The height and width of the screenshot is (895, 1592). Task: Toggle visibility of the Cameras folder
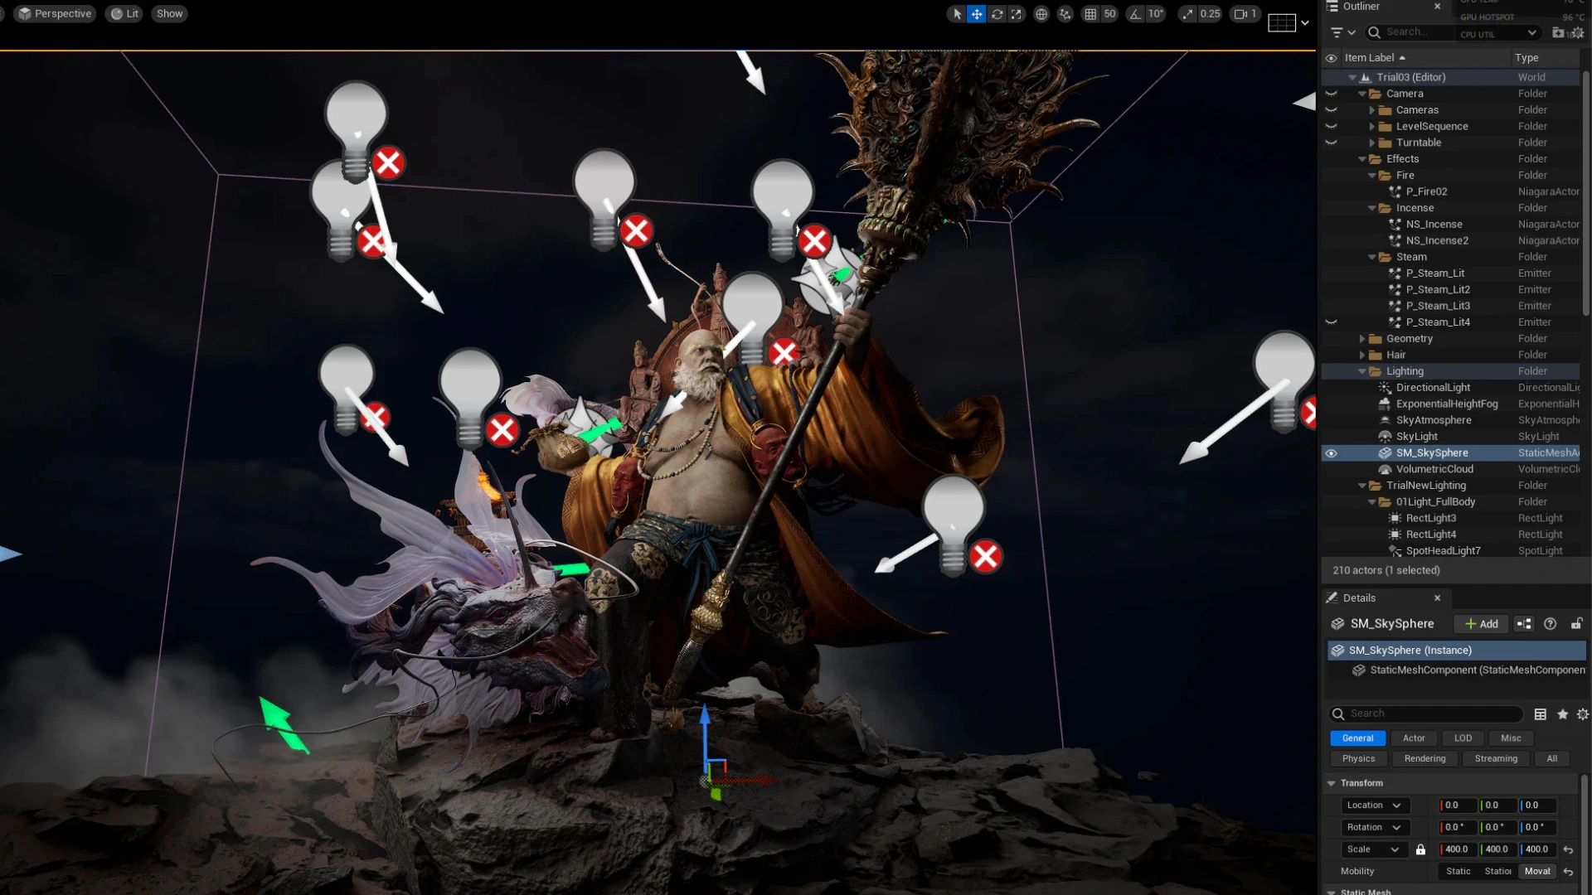coord(1331,110)
